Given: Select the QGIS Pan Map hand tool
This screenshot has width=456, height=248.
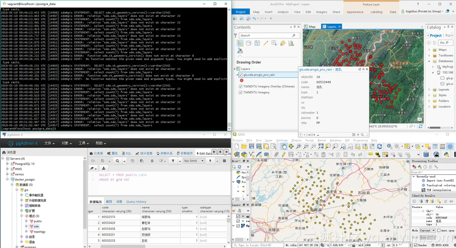Looking at the screenshot, I should click(x=284, y=147).
